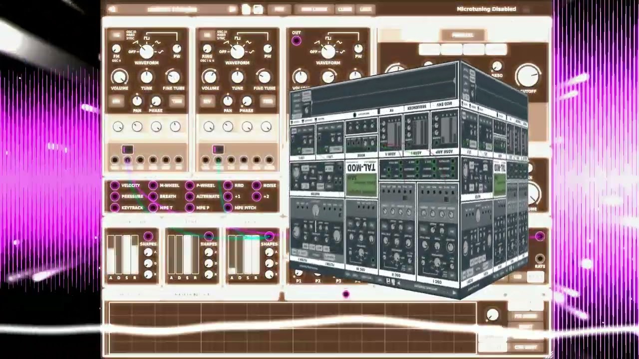
Task: Select the previous preset arrow in top bar
Action: [112, 9]
